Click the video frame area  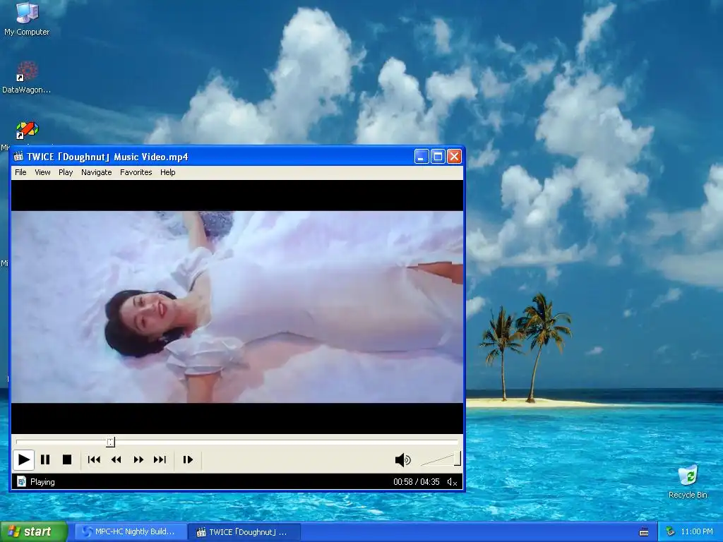(237, 307)
